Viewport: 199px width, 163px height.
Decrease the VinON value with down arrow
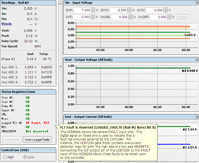point(130,18)
